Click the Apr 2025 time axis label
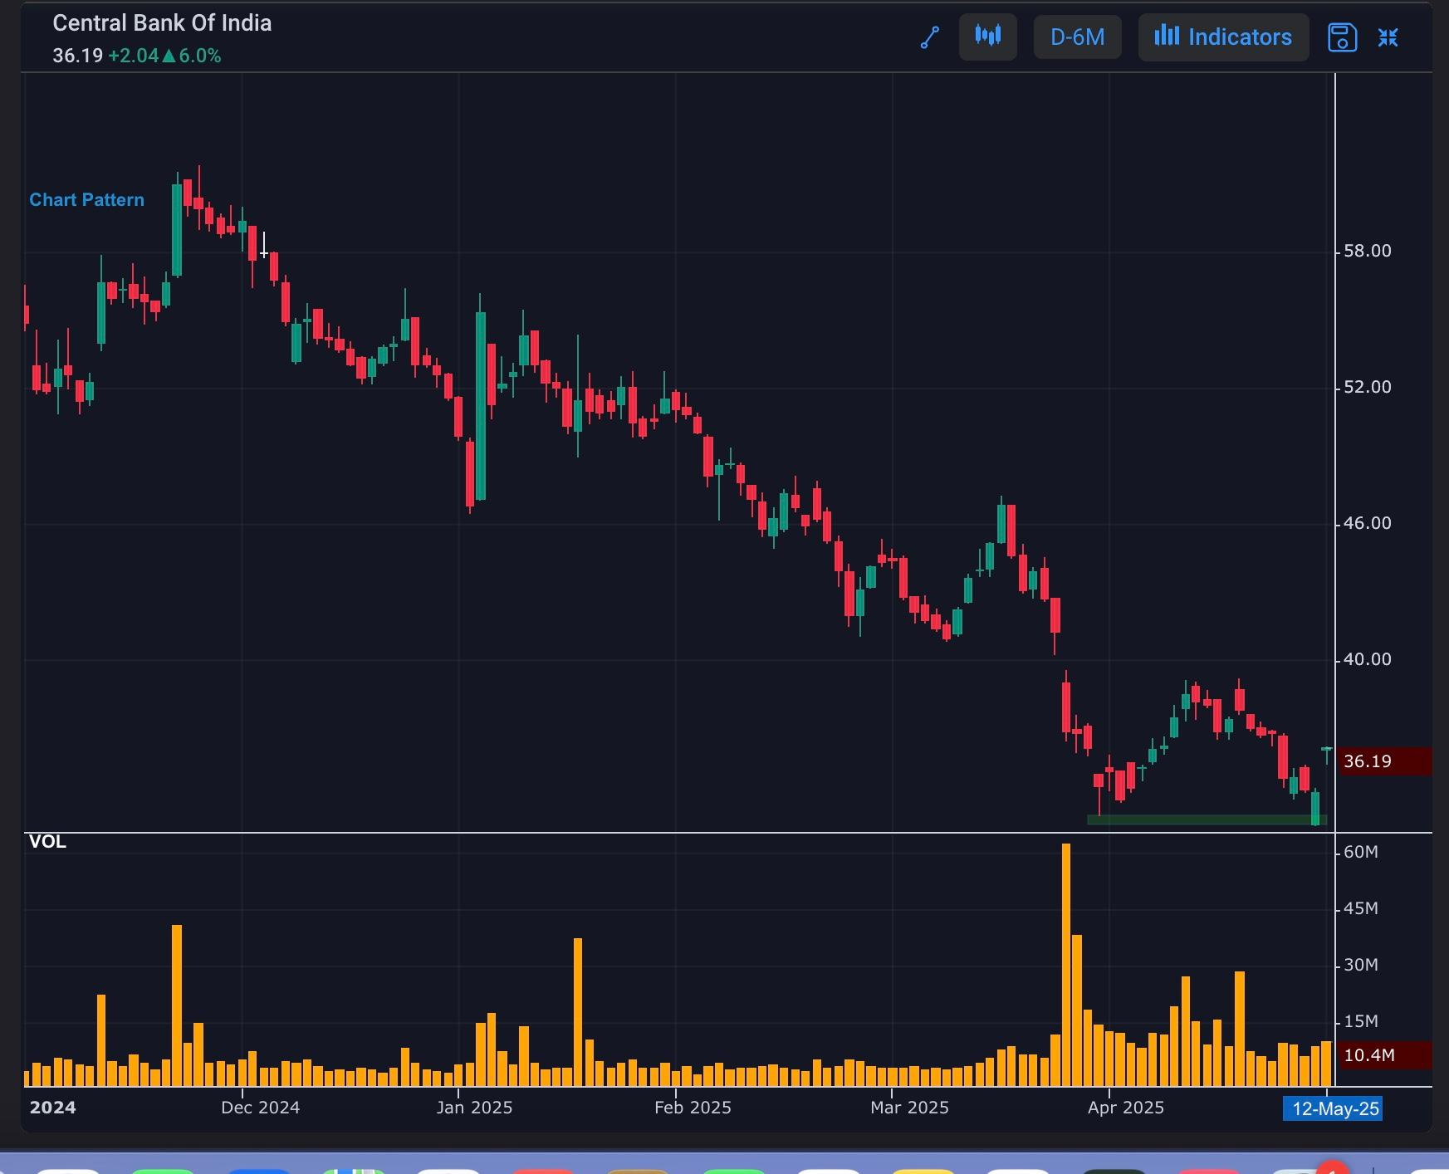Image resolution: width=1449 pixels, height=1174 pixels. tap(1126, 1108)
